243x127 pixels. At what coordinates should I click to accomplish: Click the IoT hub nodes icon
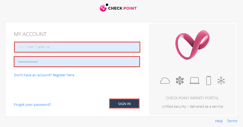click(x=221, y=81)
